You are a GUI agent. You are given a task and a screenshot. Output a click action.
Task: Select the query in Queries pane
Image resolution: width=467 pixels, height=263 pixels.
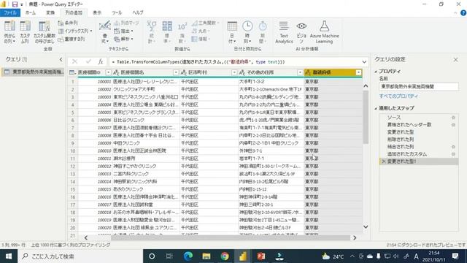[33, 72]
